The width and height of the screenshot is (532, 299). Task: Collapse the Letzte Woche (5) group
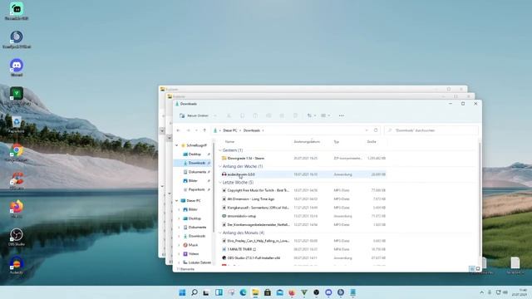(219, 183)
